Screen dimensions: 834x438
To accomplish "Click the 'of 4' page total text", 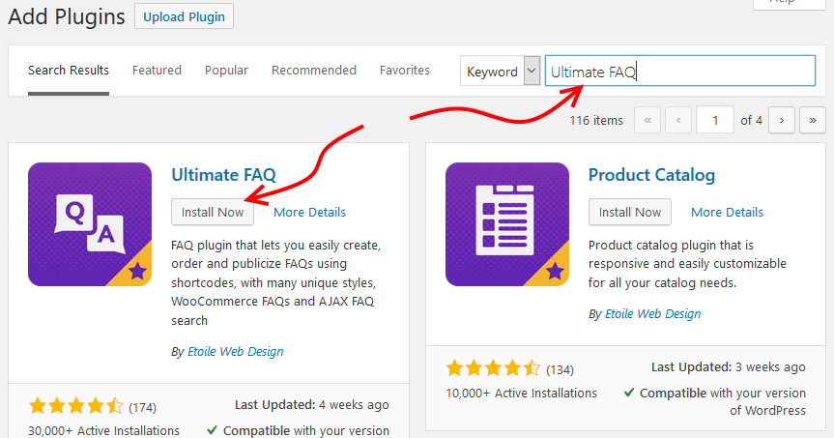I will point(751,120).
